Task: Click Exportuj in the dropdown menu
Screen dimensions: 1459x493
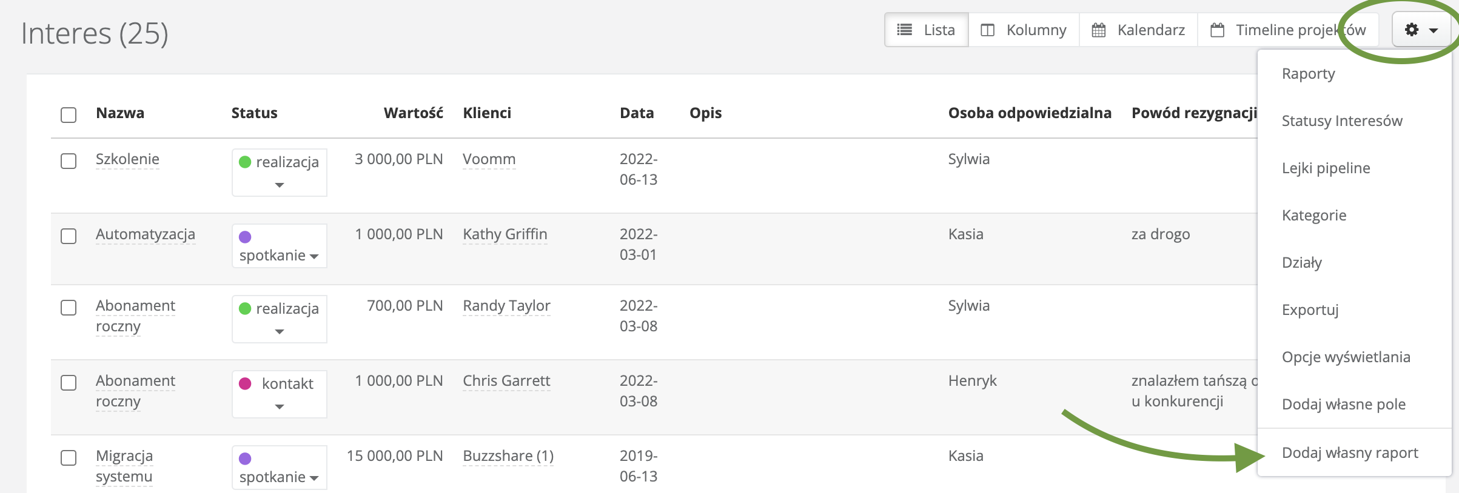Action: coord(1310,310)
